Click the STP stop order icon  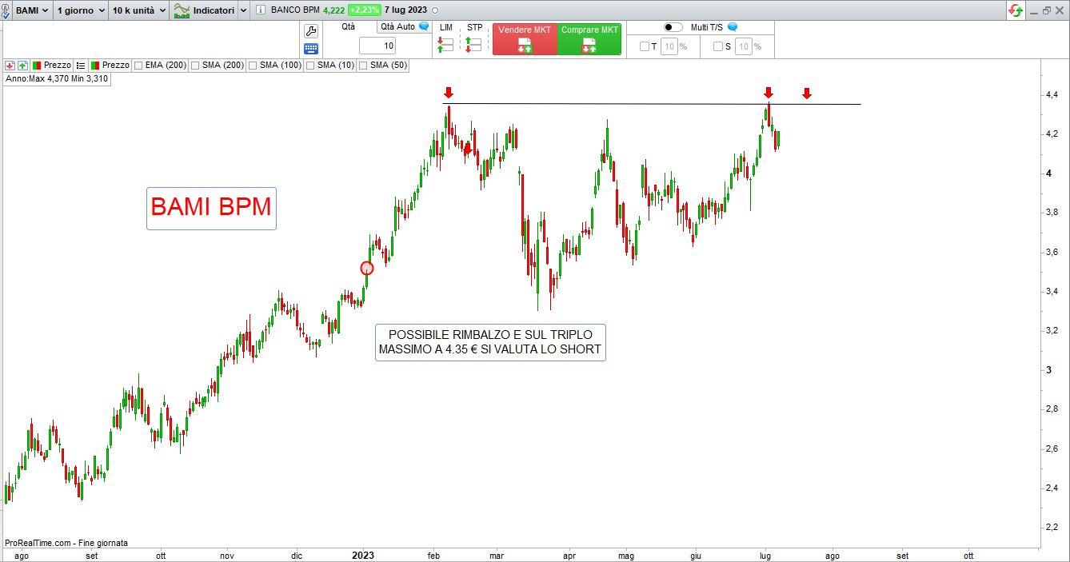(473, 45)
